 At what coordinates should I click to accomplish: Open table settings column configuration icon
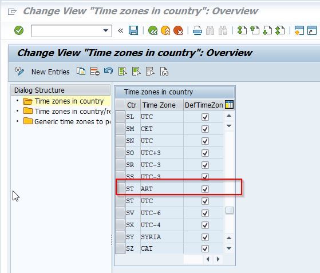click(x=229, y=105)
